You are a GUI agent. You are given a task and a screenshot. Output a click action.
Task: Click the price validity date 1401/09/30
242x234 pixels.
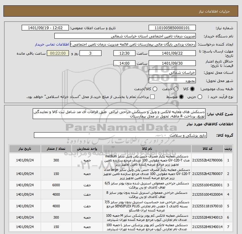click(x=172, y=63)
